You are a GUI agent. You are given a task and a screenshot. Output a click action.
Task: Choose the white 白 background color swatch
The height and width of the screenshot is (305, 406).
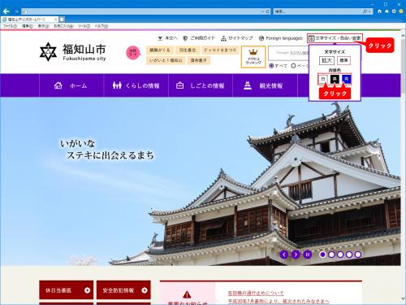(x=323, y=79)
